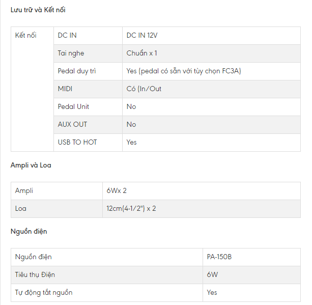312x305 pixels.
Task: Click the 'Có (In/Out' MIDI value
Action: [x=145, y=89]
